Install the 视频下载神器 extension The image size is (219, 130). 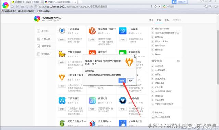coord(62,62)
